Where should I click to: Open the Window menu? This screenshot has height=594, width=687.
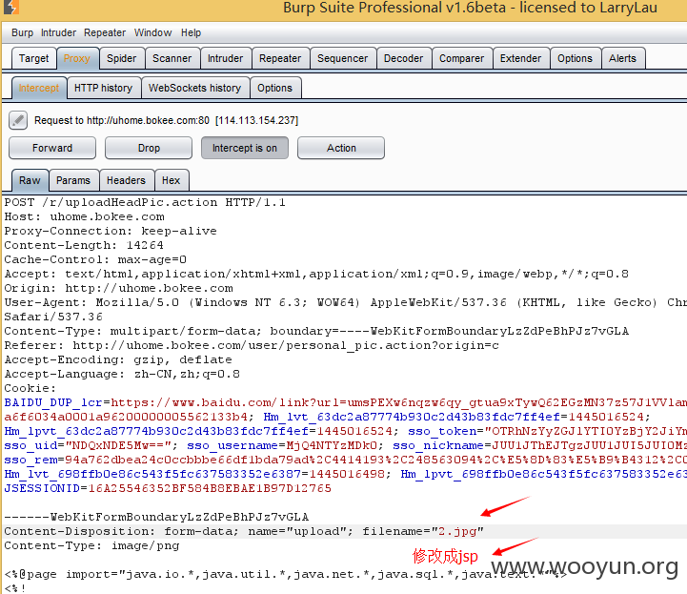pyautogui.click(x=152, y=32)
